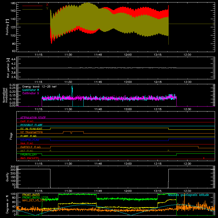This screenshot has height=218, width=218.
Task: Click the olive Y legend label
Action: click(47, 8)
